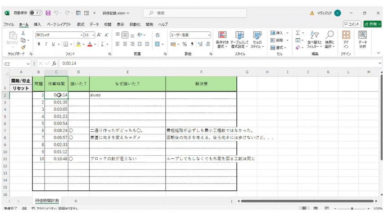Image resolution: width=384 pixels, height=216 pixels.
Task: Open cell borders tool
Action: (x=66, y=44)
